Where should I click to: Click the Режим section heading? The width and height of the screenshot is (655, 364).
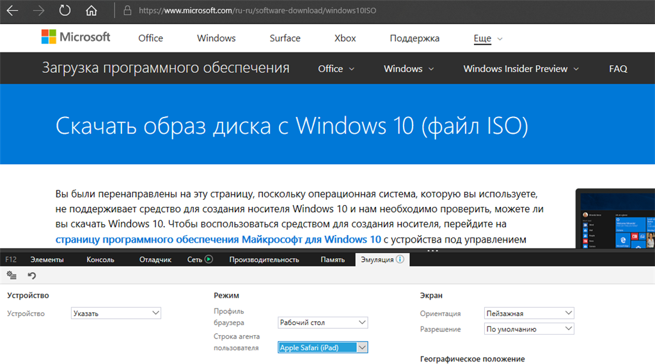226,295
